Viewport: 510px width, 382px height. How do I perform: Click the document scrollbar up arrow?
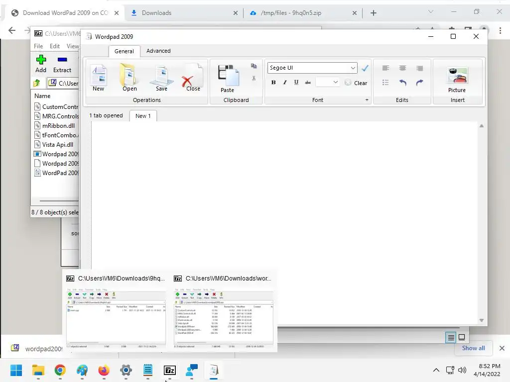482,126
